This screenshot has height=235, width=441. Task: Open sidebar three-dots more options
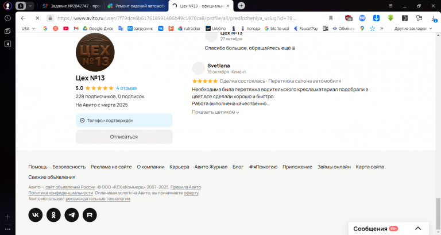pyautogui.click(x=7, y=229)
